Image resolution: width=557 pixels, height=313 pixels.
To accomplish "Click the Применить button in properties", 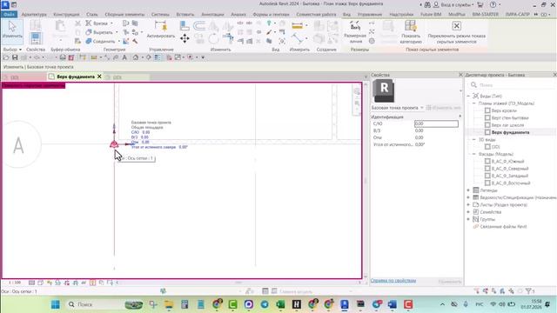I will coord(450,282).
